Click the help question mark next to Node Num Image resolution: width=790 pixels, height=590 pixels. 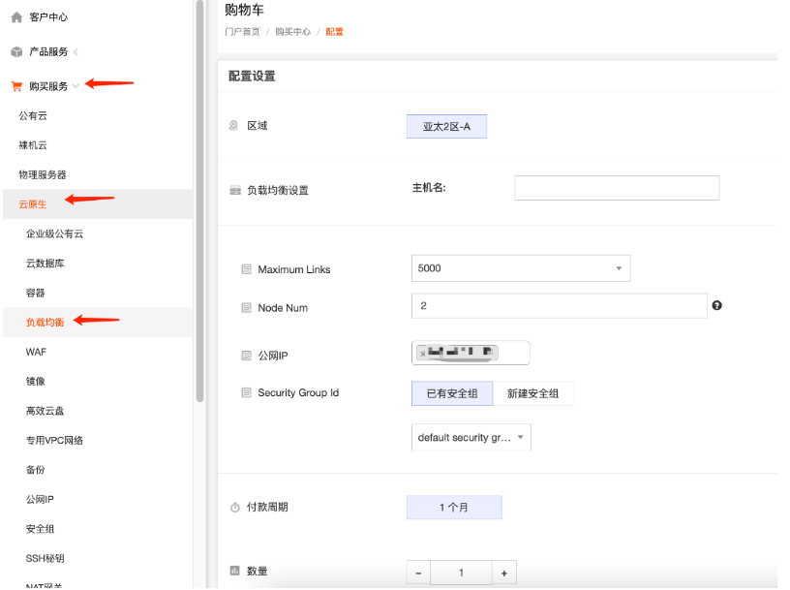(x=718, y=305)
